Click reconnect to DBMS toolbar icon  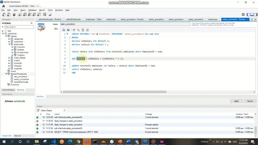pos(50,14)
